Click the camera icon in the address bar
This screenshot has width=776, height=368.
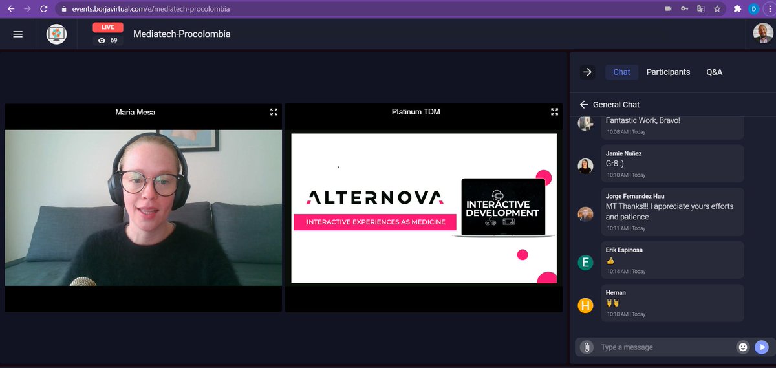pos(669,9)
